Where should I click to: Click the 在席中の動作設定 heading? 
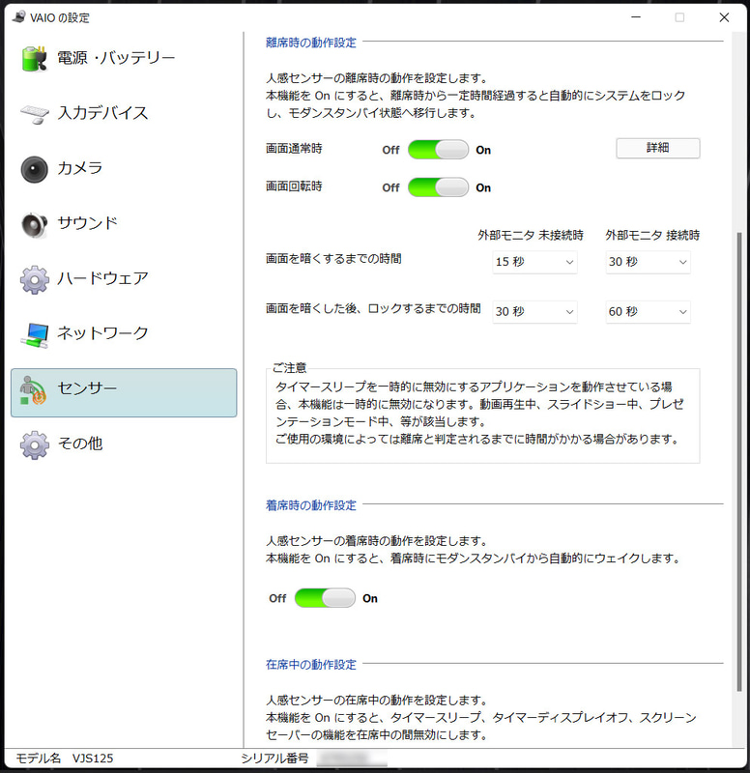click(310, 665)
